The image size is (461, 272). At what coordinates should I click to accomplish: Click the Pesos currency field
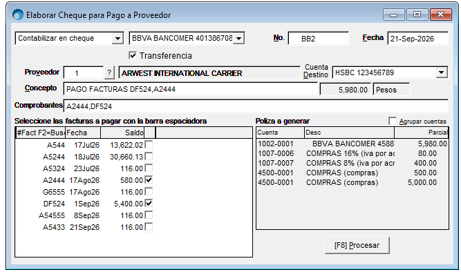[x=391, y=90]
